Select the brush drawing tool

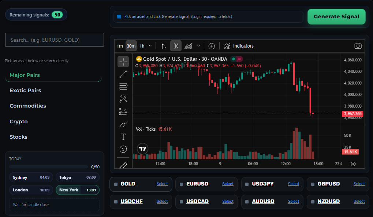(x=123, y=124)
